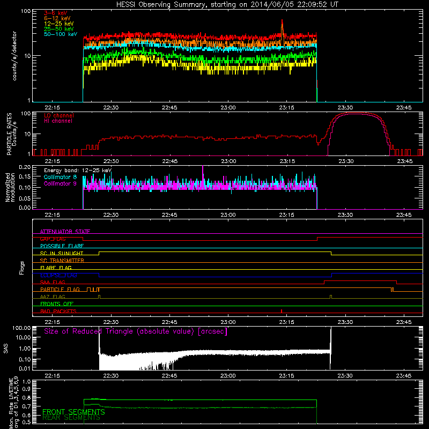Viewport: 429px width, 429px height.
Task: Click the 23:00 tick under the count-rate plot
Action: [x=228, y=108]
